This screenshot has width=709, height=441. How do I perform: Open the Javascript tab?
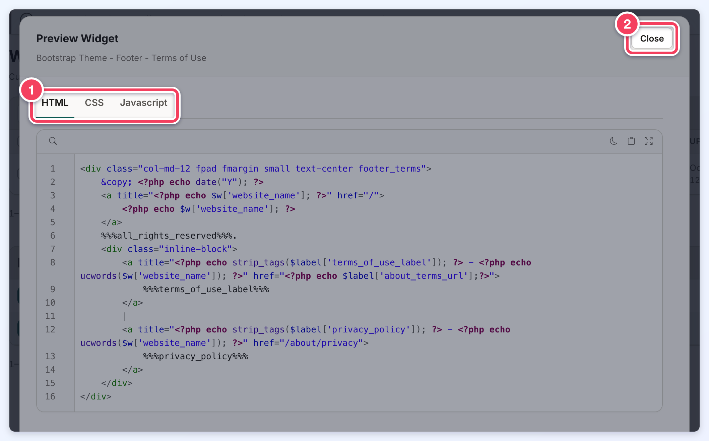pos(143,103)
